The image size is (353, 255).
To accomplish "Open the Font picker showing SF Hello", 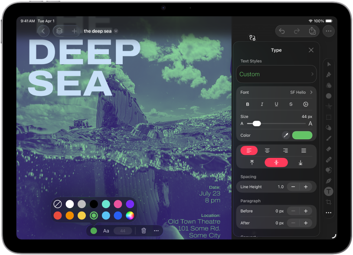I will 276,92.
